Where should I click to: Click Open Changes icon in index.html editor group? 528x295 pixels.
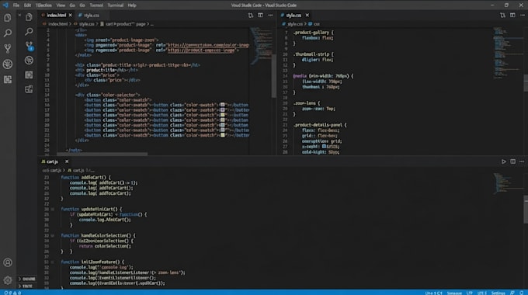coord(250,16)
